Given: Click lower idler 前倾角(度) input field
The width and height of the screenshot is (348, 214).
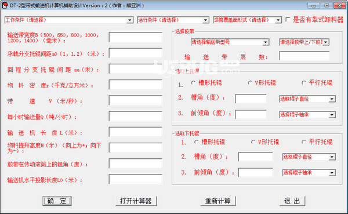Looking at the screenshot, I should pyautogui.click(x=255, y=172).
